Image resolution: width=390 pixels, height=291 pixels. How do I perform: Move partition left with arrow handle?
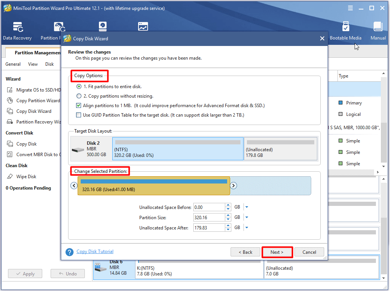click(x=74, y=185)
